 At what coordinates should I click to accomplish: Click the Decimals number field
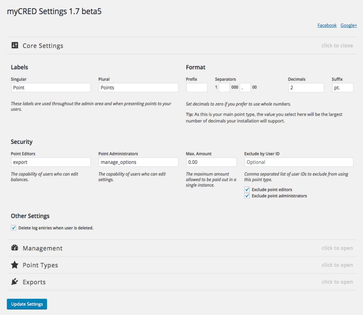tap(306, 88)
